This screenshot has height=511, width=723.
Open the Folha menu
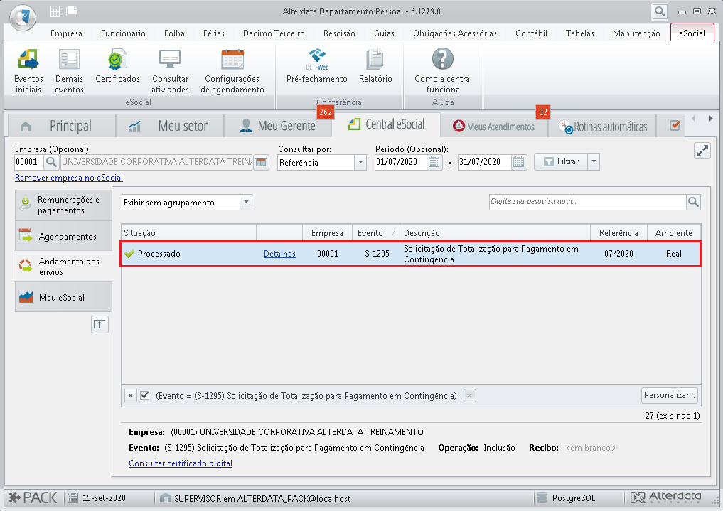[x=174, y=33]
